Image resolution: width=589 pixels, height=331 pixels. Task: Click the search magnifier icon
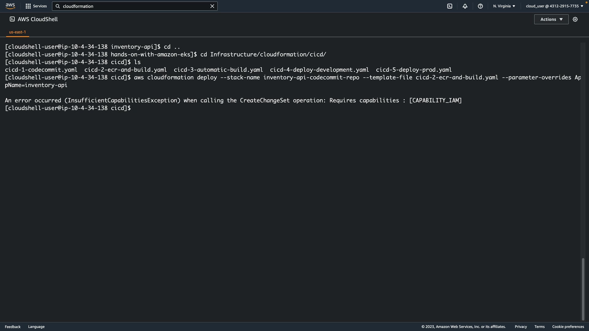(58, 6)
